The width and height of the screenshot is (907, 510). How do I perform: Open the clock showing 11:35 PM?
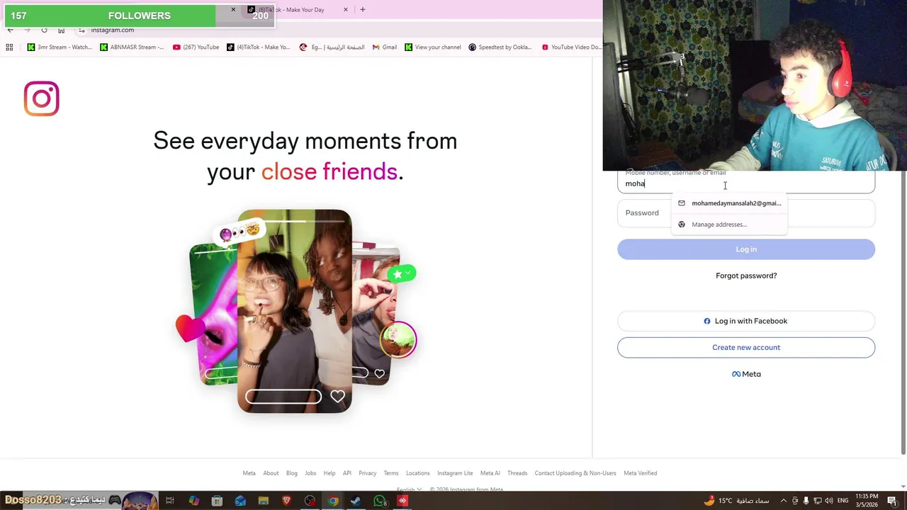[868, 500]
